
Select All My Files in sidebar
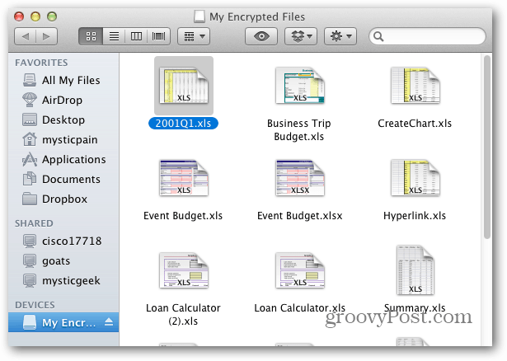pyautogui.click(x=63, y=80)
